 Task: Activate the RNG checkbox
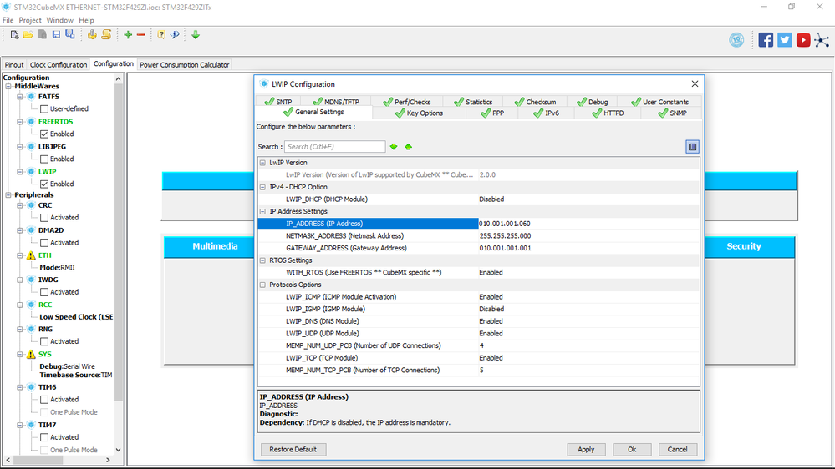click(x=44, y=341)
